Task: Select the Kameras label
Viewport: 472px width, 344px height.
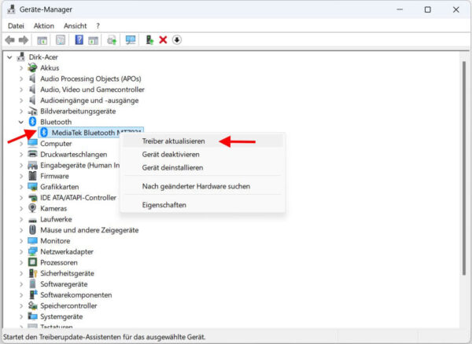Action: [53, 208]
